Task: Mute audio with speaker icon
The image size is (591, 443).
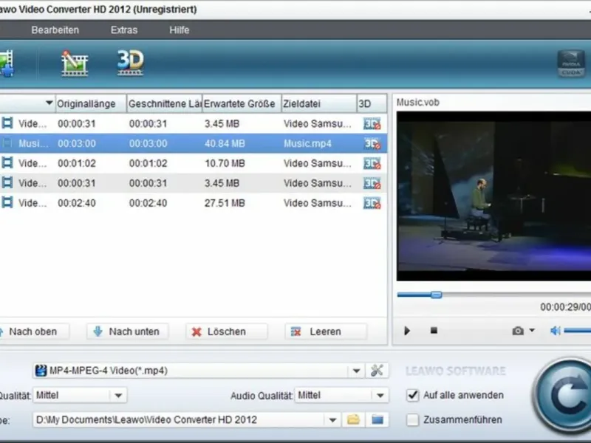Action: 556,331
